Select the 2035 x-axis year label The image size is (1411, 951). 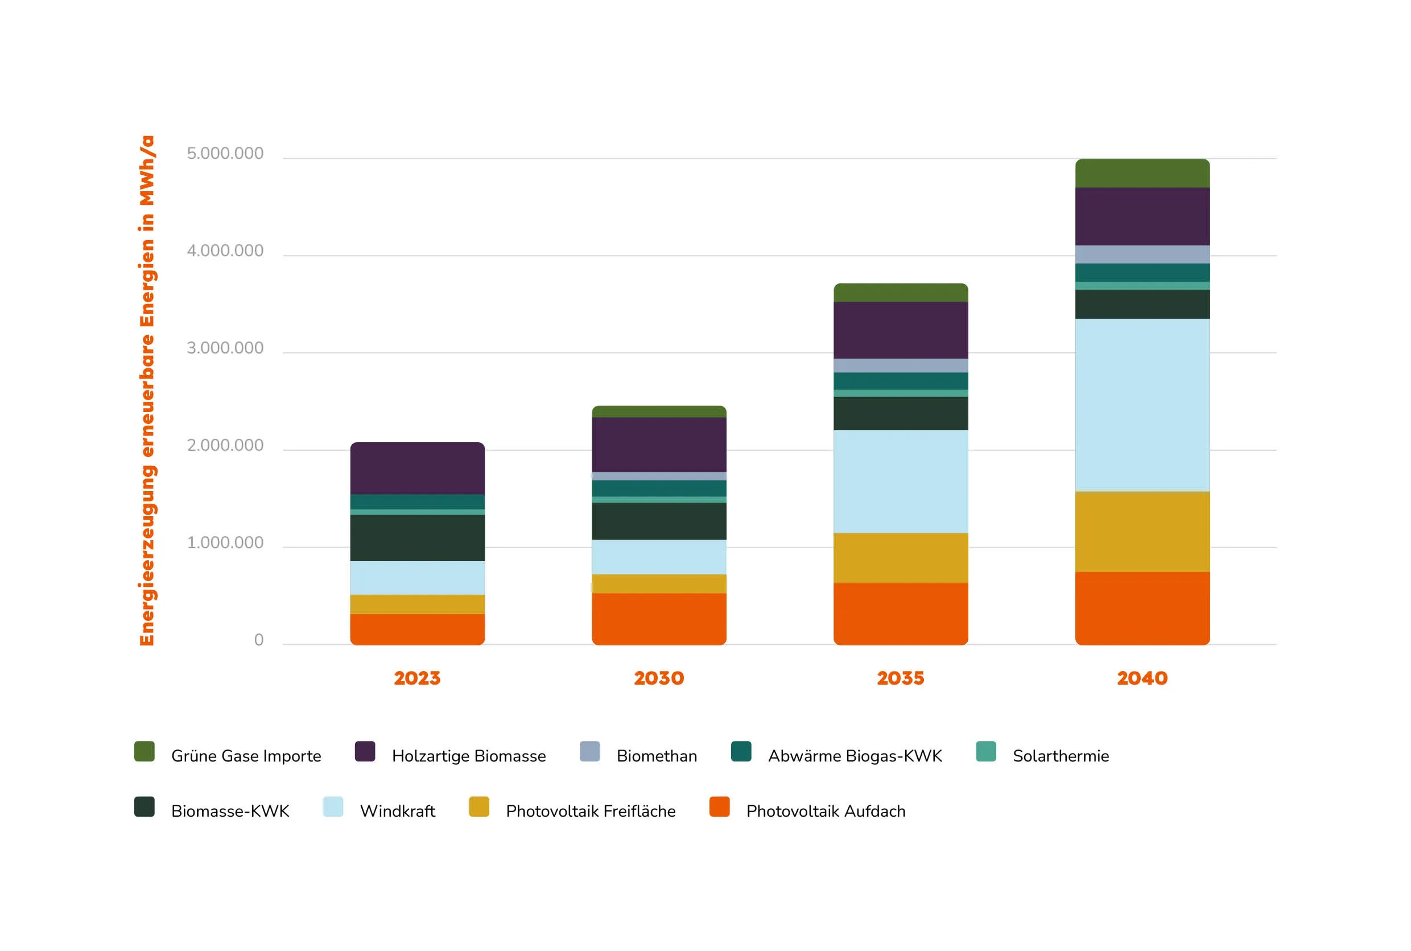click(901, 678)
